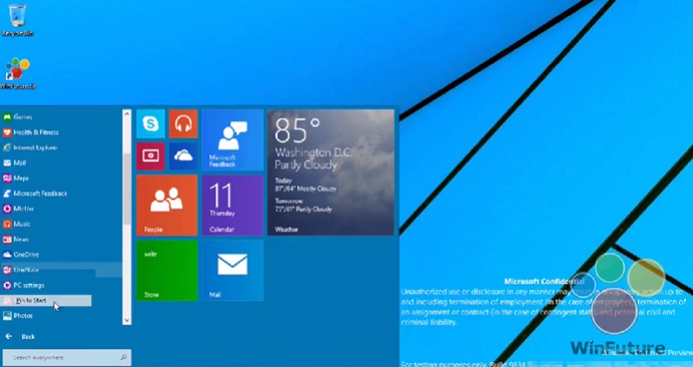Select OneNote in the apps list

(61, 270)
